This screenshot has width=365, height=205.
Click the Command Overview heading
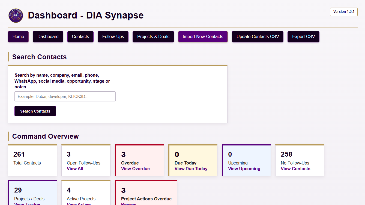46,136
